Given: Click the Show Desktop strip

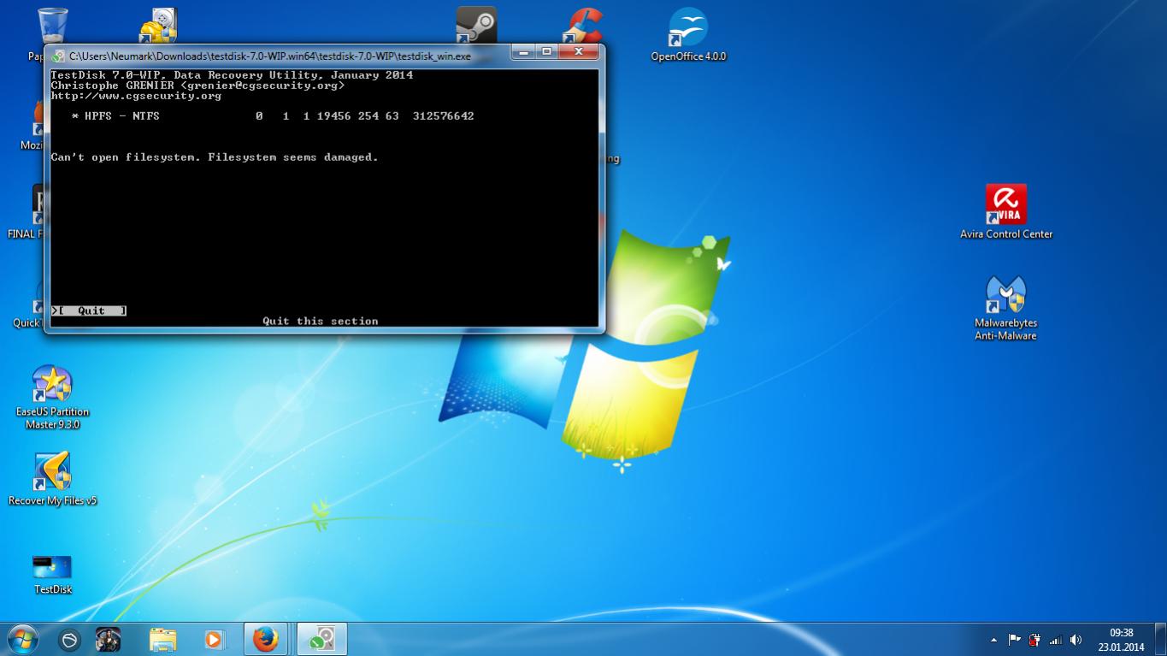Looking at the screenshot, I should (1161, 640).
